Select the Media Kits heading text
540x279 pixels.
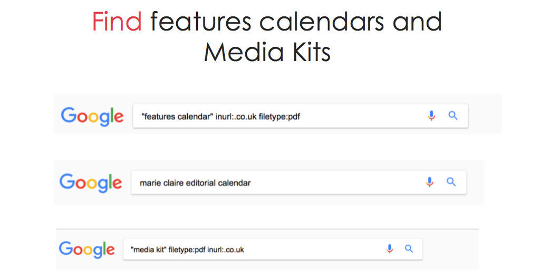(267, 52)
